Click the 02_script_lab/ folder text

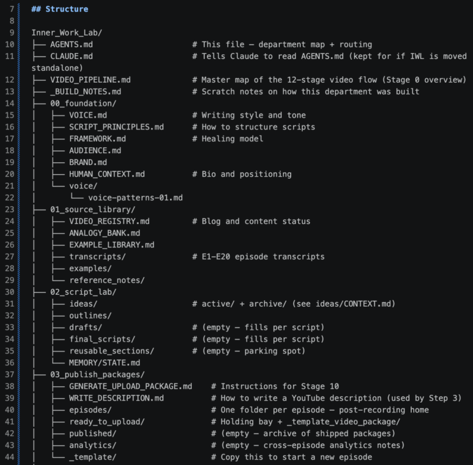pos(83,292)
